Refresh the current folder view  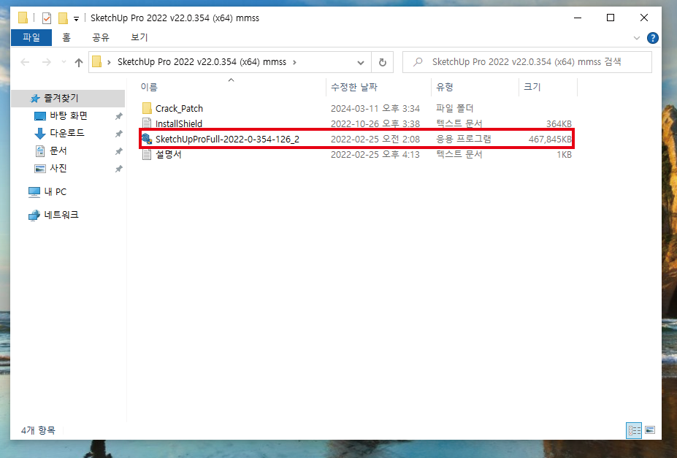coord(383,63)
